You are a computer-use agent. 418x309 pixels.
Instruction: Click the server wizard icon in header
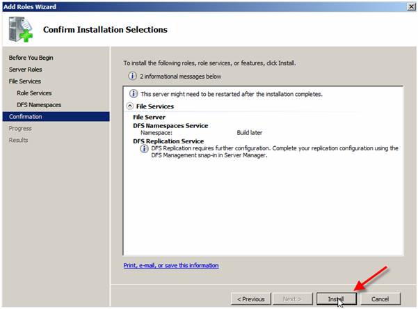point(21,29)
